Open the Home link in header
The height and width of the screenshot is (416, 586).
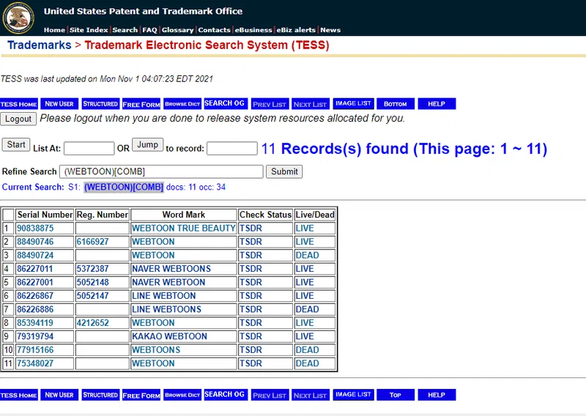(x=54, y=30)
